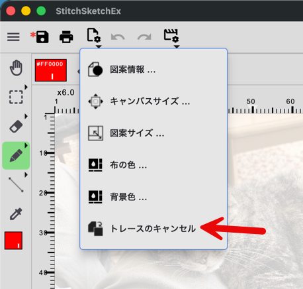Click the horizontal ruler at 50
This screenshot has height=289, width=303.
pyautogui.click(x=251, y=101)
